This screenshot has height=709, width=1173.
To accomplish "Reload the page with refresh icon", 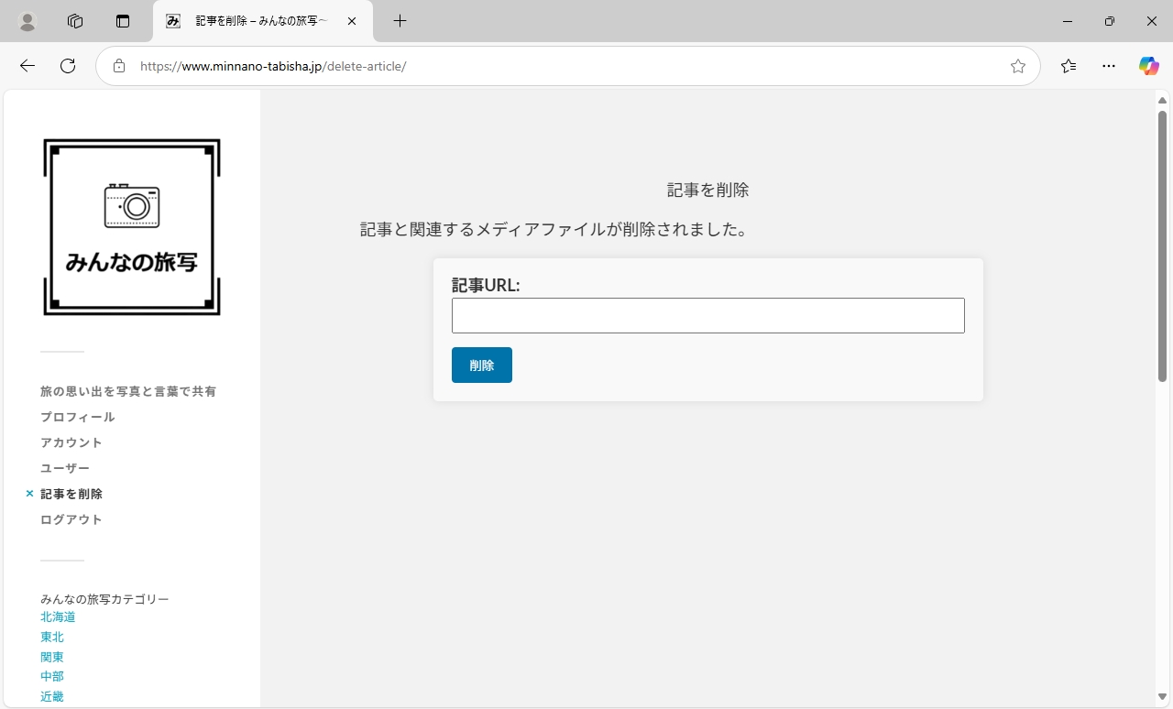I will [x=68, y=66].
